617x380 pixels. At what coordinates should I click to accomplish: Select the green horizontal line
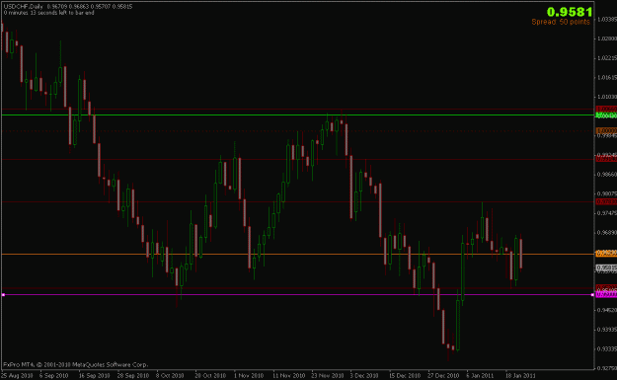coord(297,114)
